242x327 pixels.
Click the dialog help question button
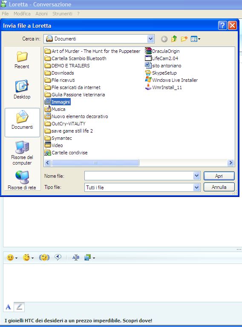tap(222, 26)
